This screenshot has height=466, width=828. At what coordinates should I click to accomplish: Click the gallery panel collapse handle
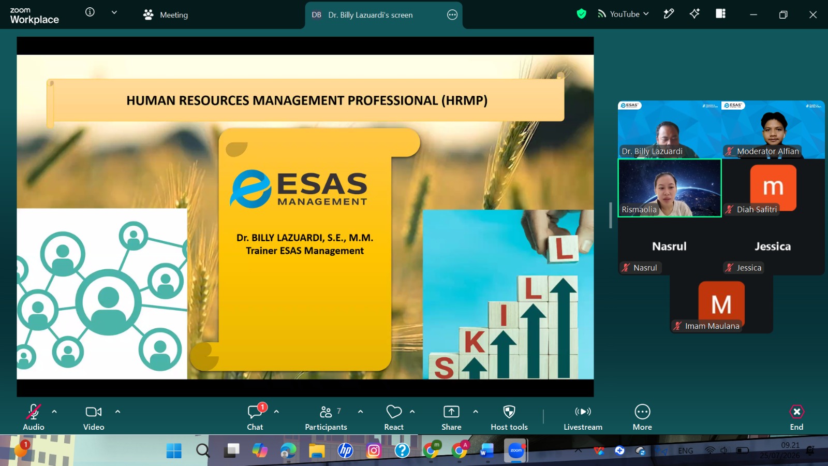(611, 215)
